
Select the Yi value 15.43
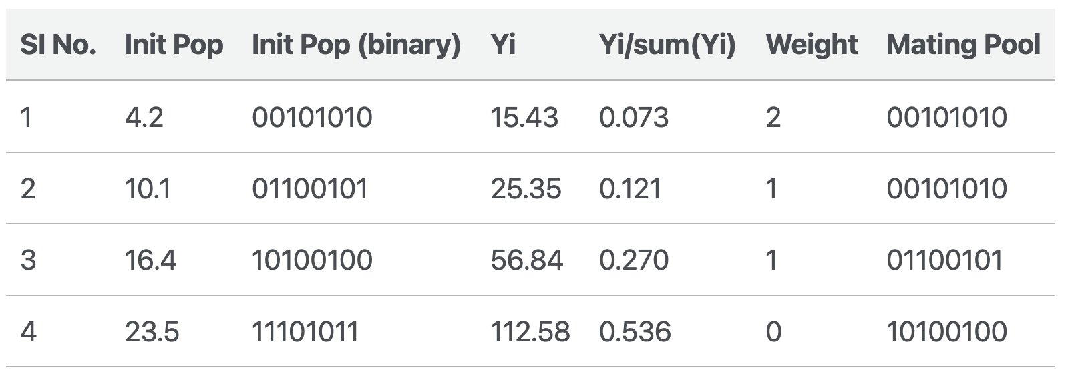[x=524, y=118]
